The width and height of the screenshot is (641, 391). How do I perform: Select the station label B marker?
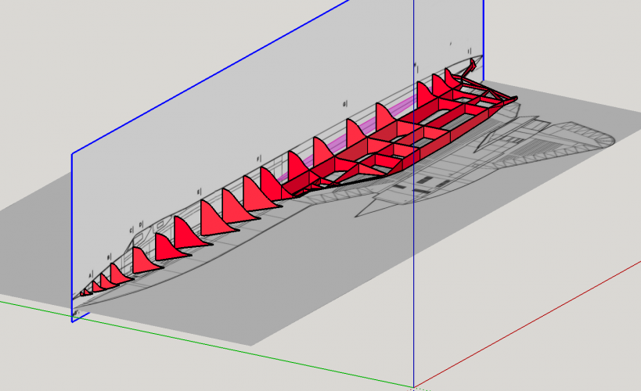109,256
